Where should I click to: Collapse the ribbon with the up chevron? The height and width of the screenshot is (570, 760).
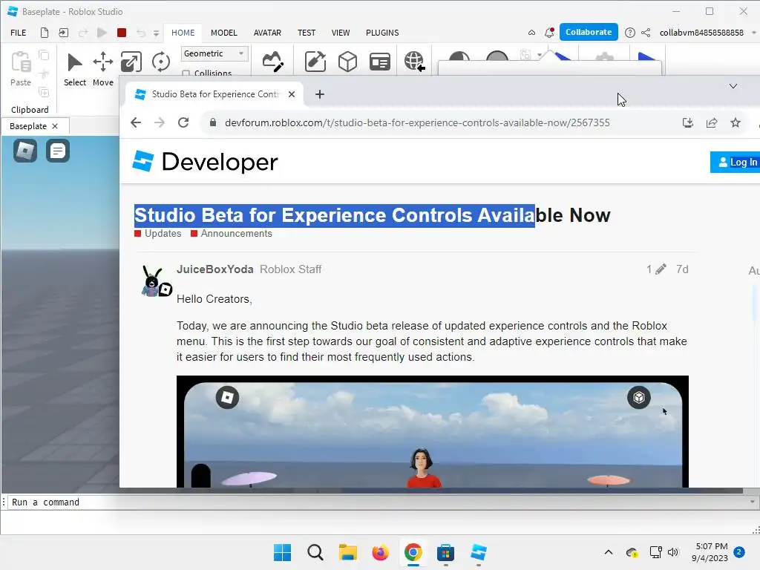[x=531, y=33]
